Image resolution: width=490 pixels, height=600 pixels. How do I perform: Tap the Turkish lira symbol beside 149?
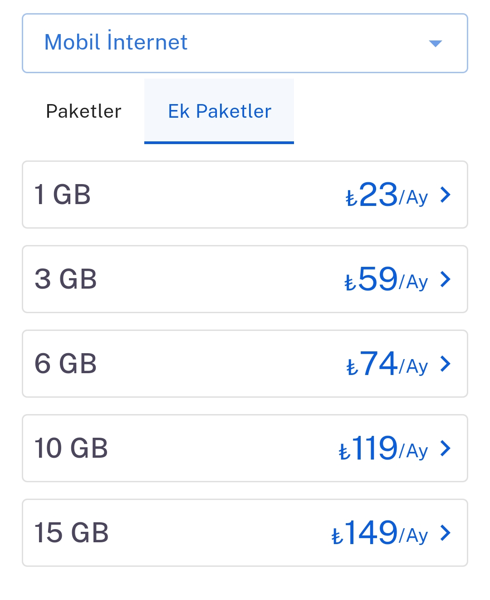tap(337, 537)
